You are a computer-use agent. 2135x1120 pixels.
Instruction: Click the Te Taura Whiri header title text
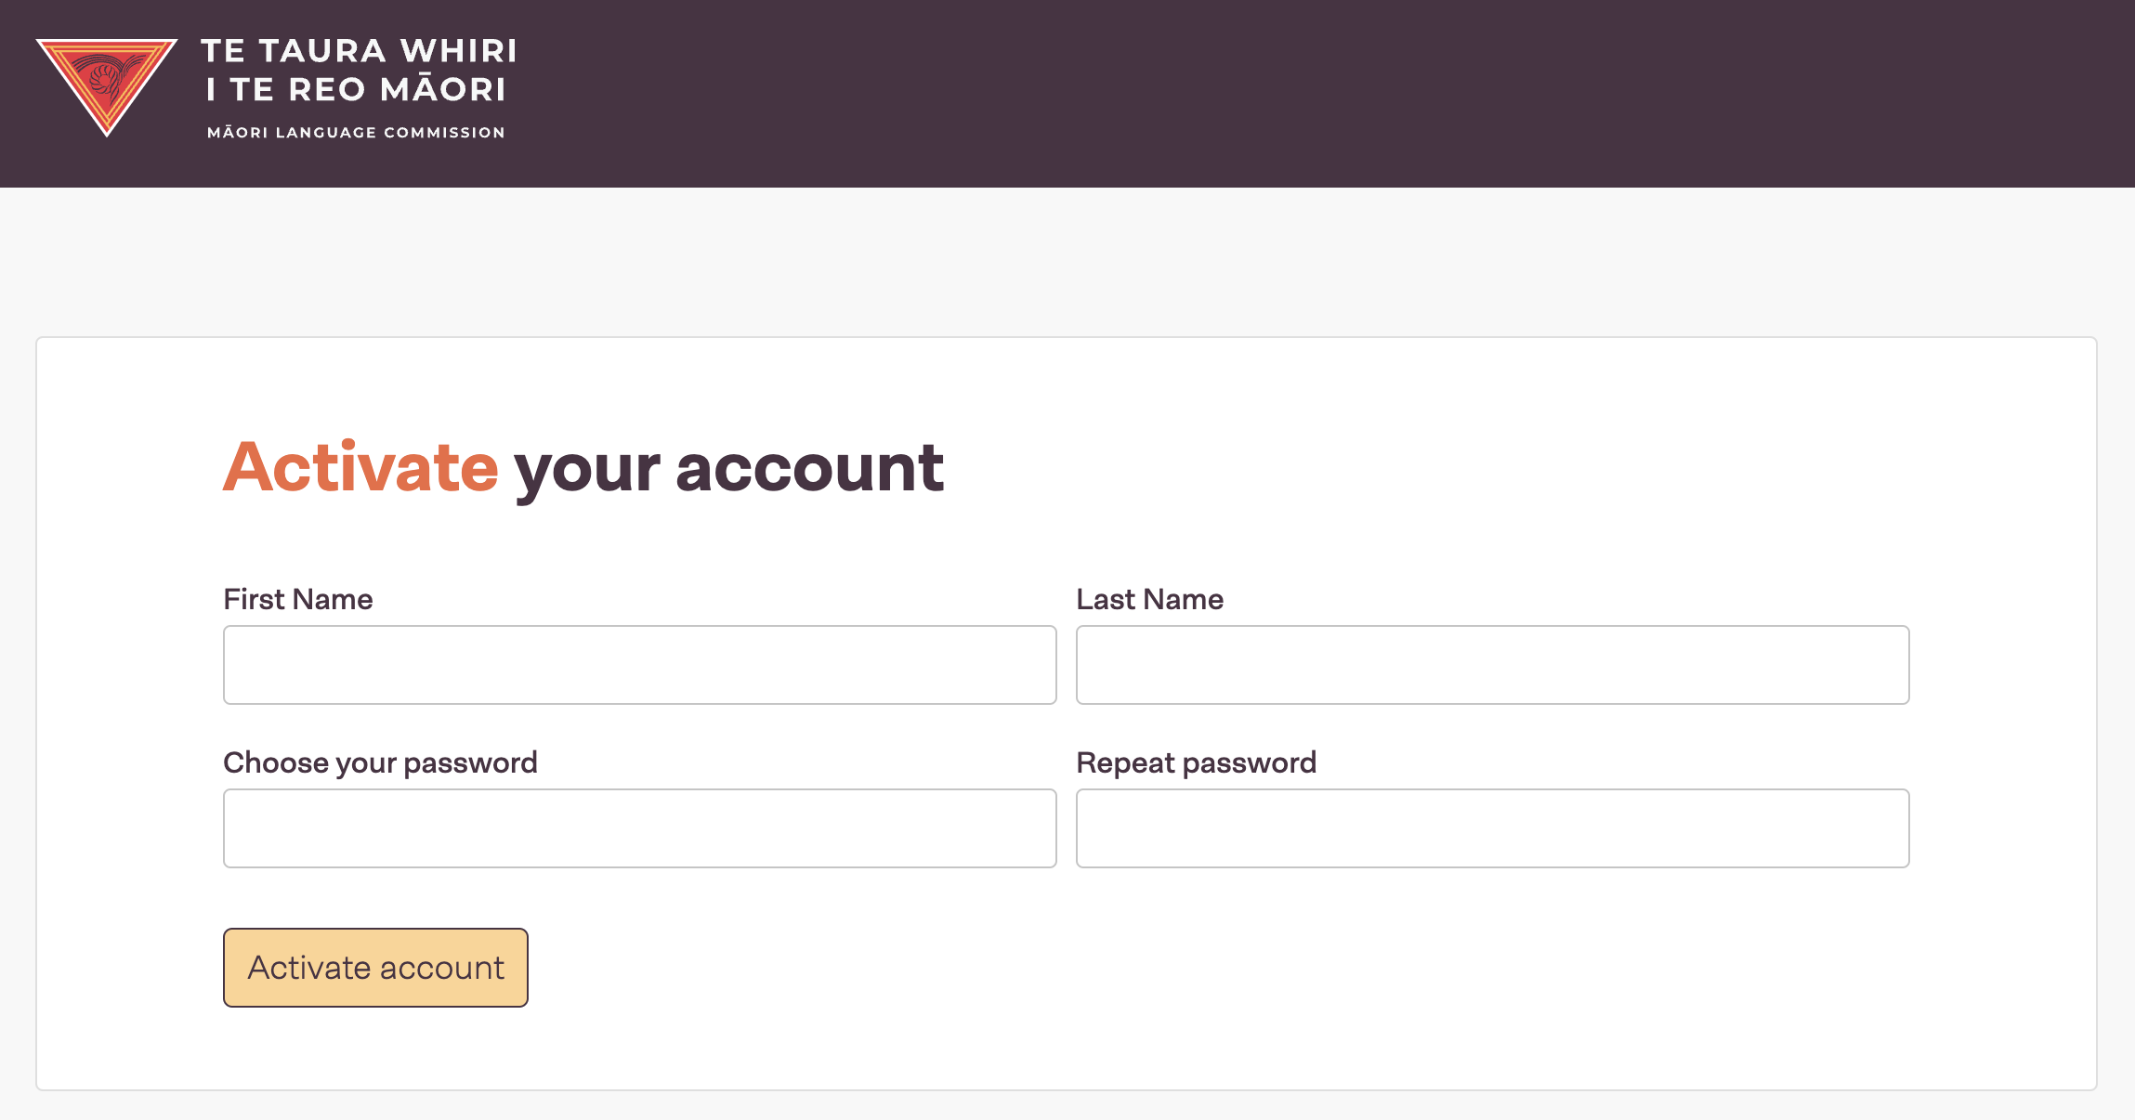358,70
